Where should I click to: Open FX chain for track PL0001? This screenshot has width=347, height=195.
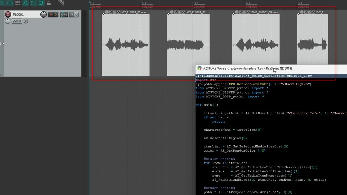[72, 14]
